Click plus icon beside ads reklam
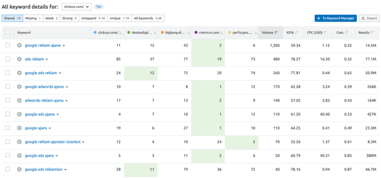 coord(19,59)
